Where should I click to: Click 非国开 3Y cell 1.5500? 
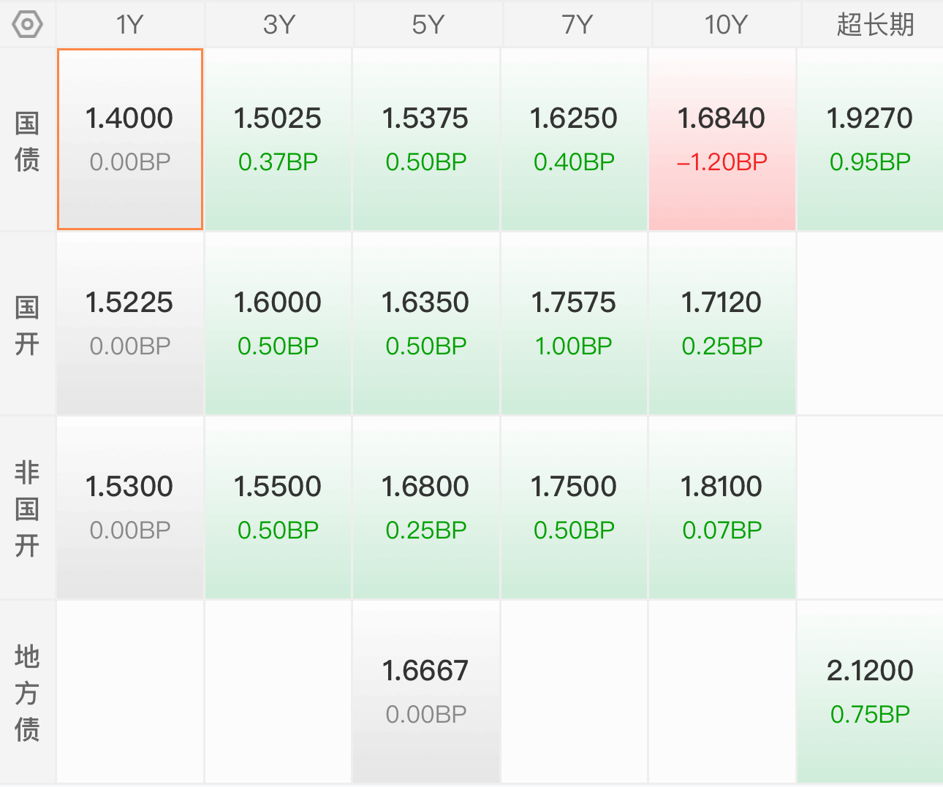coord(278,508)
